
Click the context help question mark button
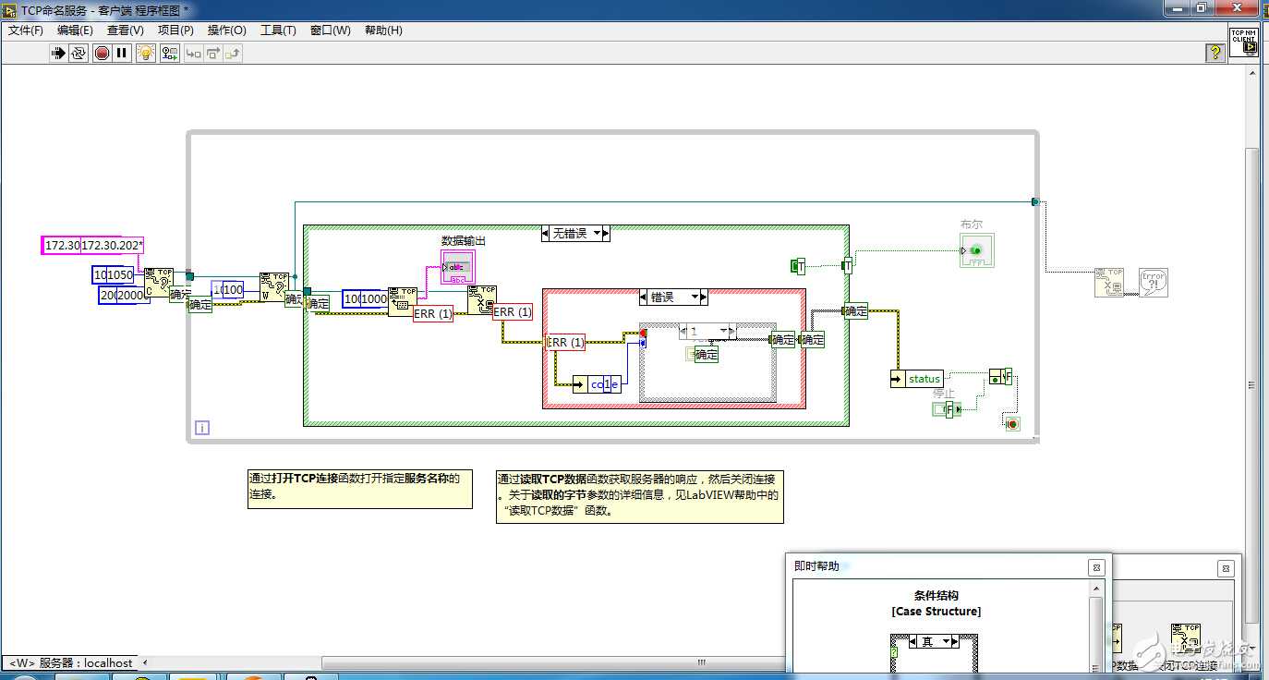pyautogui.click(x=1215, y=54)
